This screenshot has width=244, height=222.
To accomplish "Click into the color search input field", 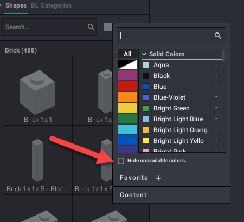I will pos(166,36).
